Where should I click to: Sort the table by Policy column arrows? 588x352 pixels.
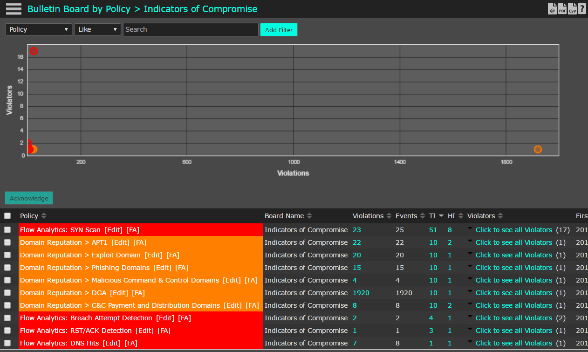click(44, 216)
